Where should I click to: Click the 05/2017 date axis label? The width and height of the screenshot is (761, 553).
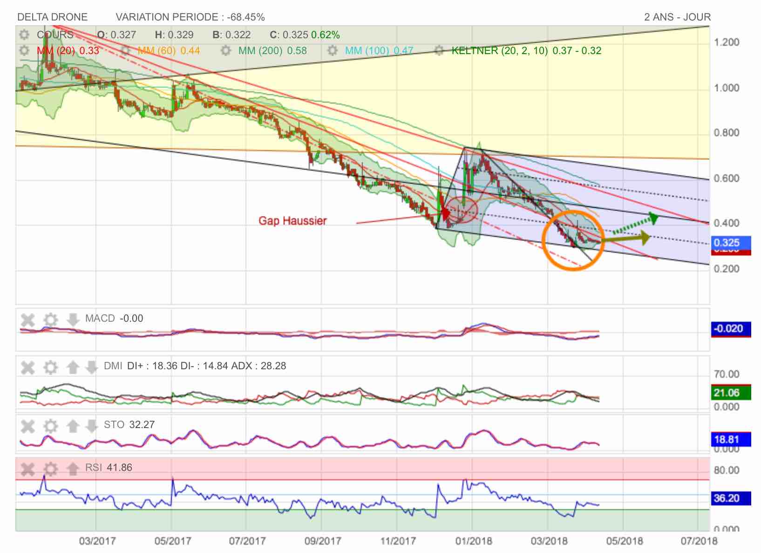point(173,541)
